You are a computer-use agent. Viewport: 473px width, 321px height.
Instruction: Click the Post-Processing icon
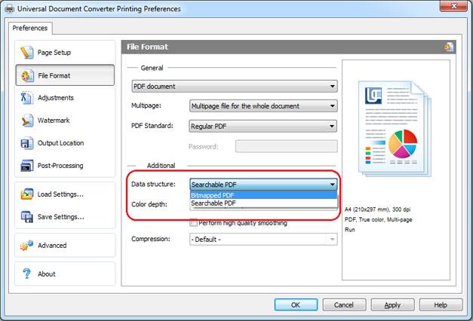(x=27, y=166)
